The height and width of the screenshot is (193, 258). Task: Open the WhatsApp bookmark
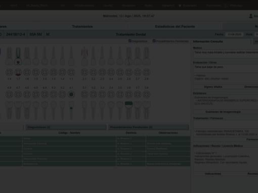[234, 6]
